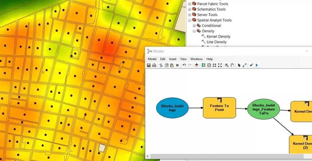Screen dimensions: 312x161
Task: Select the Density toolset label
Action: pos(208,31)
